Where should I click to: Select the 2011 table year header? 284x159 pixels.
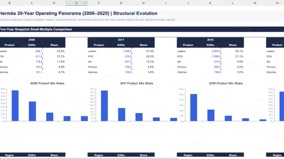point(121,40)
